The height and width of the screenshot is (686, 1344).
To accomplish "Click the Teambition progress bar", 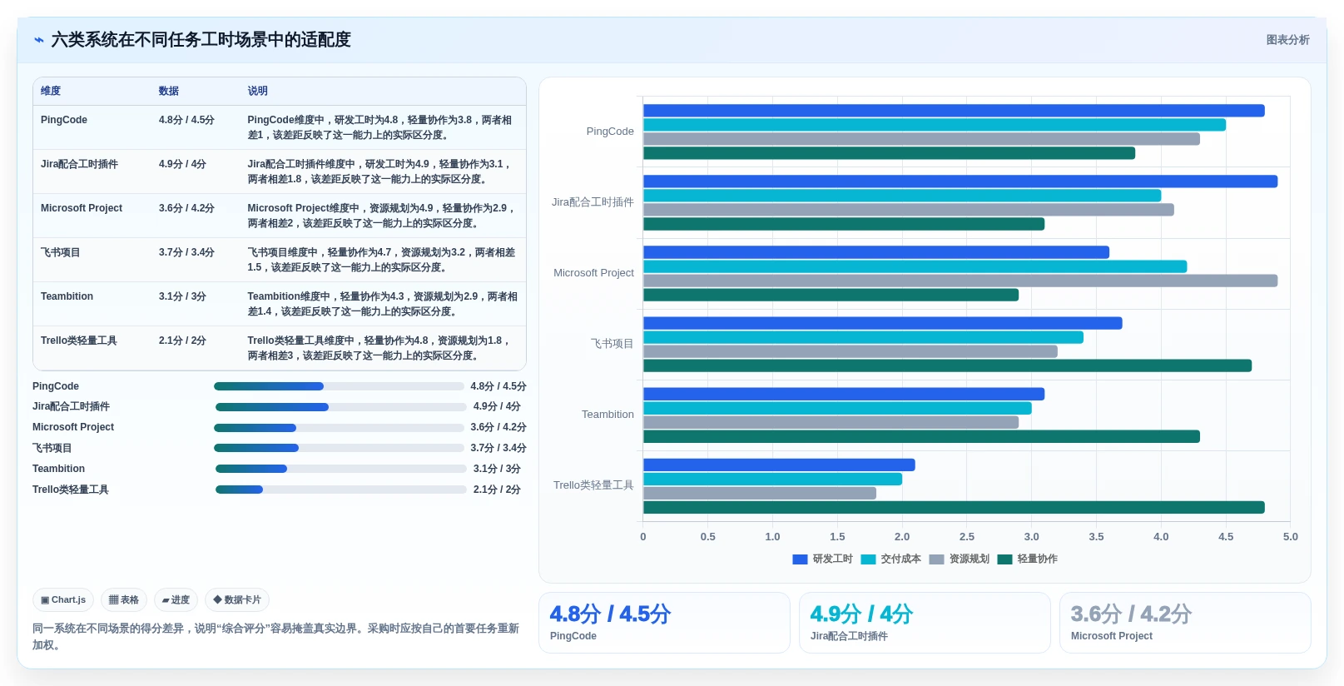I will click(341, 469).
